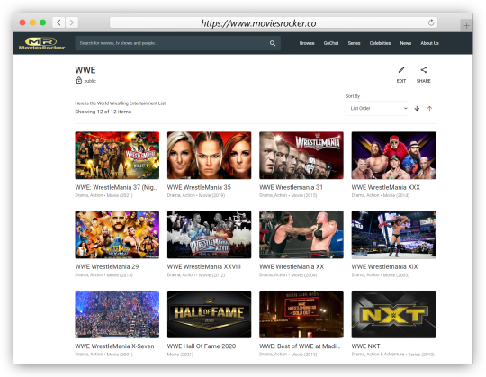Viewport: 486px width, 377px height.
Task: Open the WWE NXT thumbnail
Action: (393, 314)
